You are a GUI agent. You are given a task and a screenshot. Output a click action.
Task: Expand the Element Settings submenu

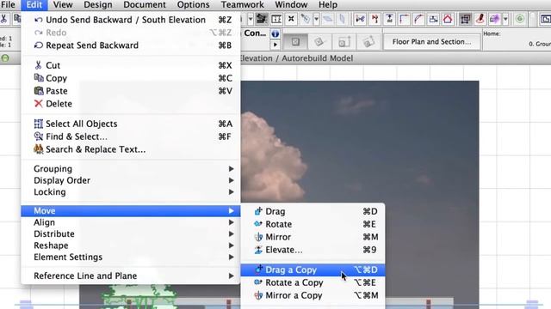(x=131, y=257)
